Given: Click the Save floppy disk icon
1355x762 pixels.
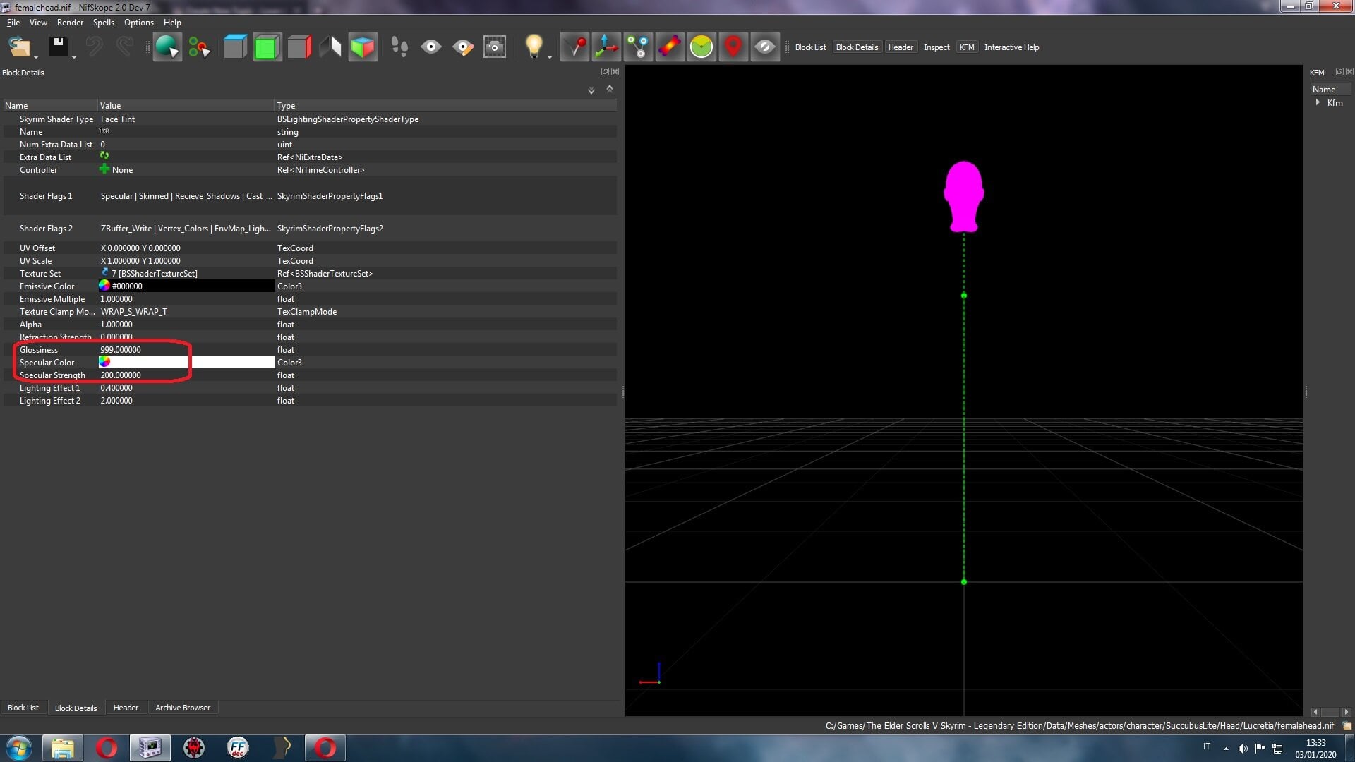Looking at the screenshot, I should point(58,47).
